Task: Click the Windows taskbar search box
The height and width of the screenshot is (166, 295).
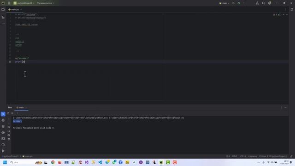Action: [x=25, y=162]
